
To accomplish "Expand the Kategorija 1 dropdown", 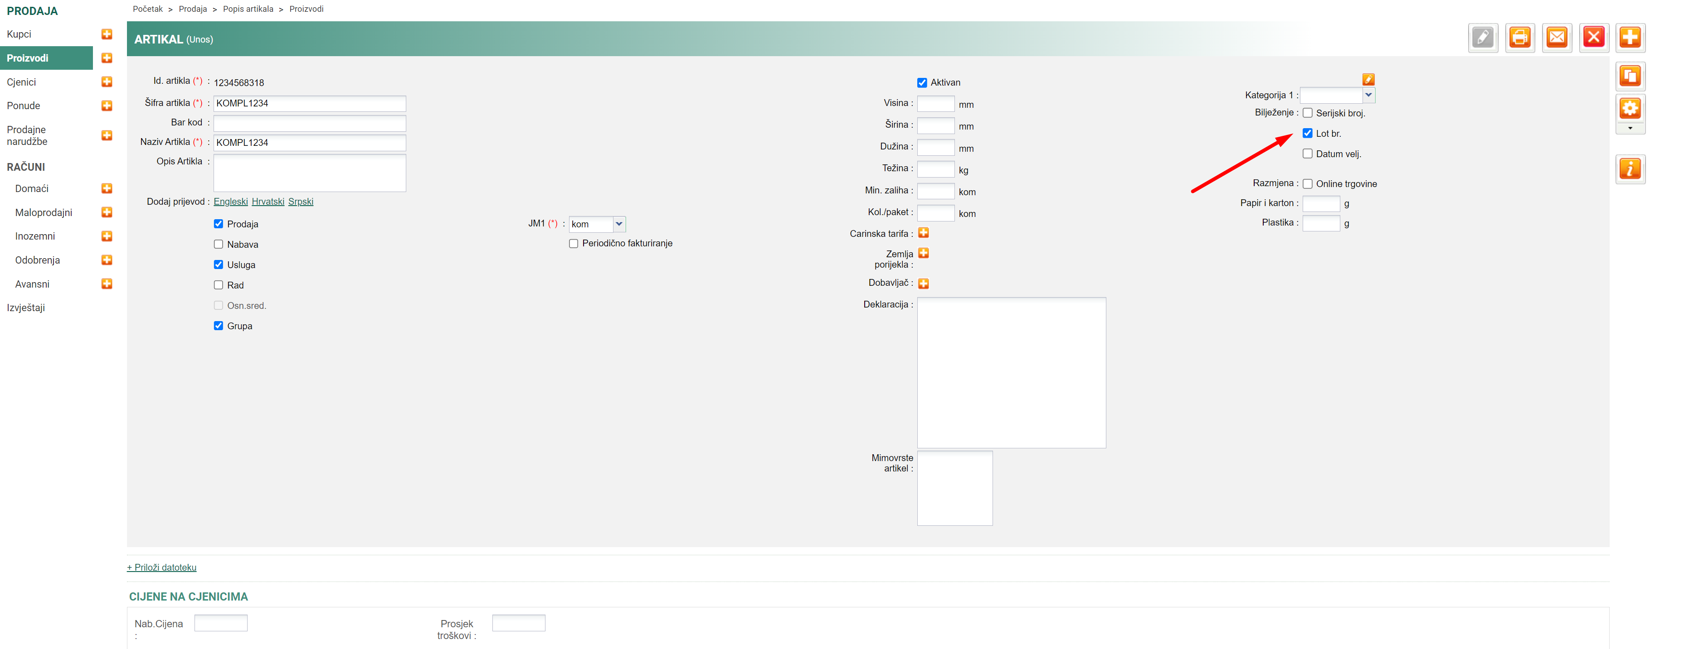I will click(x=1368, y=95).
